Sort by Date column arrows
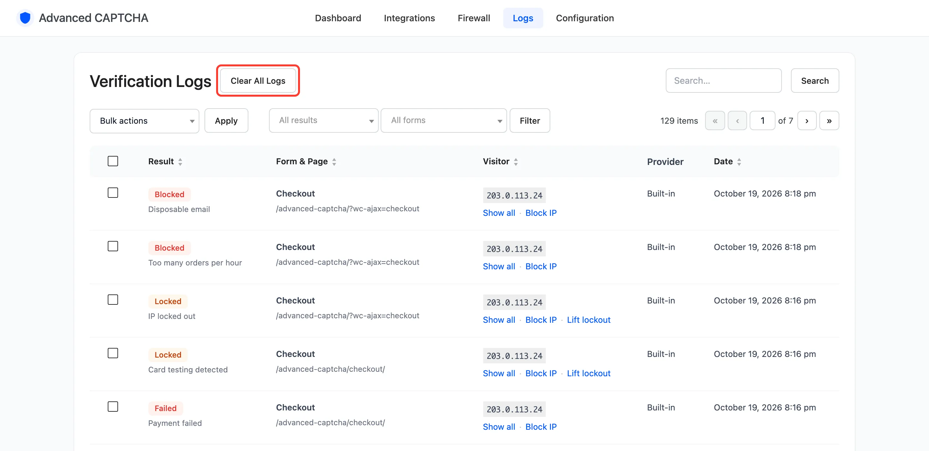This screenshot has width=929, height=451. [739, 162]
